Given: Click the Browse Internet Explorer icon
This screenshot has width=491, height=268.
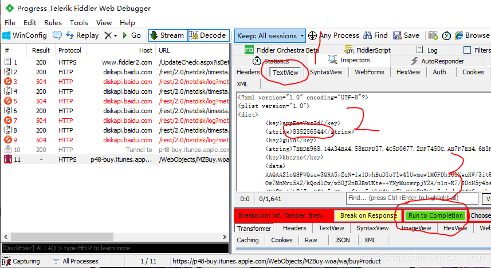Looking at the screenshot, I should click(x=459, y=35).
